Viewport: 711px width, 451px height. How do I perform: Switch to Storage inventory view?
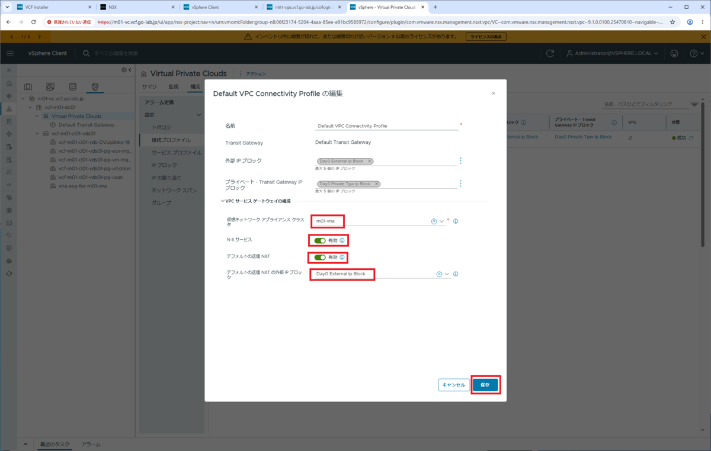click(x=72, y=87)
